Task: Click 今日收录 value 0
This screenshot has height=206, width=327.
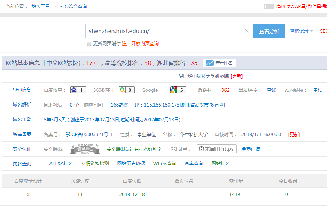Action: coord(287,194)
